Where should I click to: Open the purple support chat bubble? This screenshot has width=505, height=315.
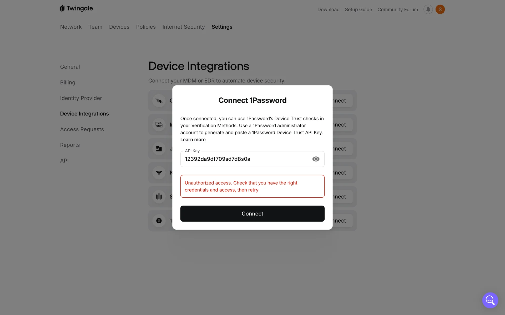click(x=490, y=300)
